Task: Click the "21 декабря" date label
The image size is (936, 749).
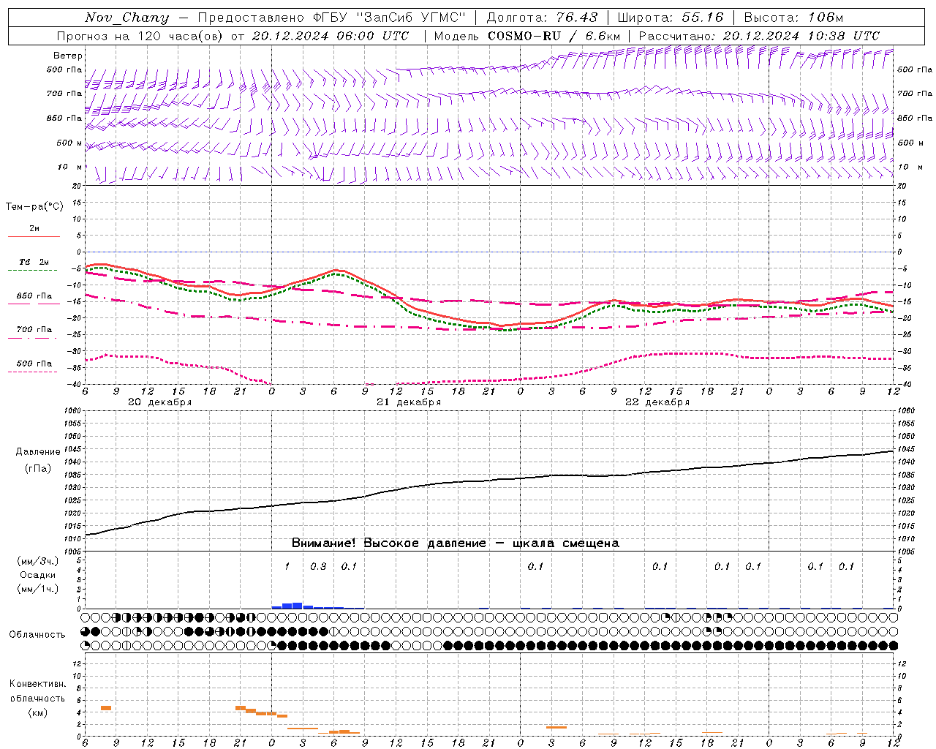Action: pos(409,402)
